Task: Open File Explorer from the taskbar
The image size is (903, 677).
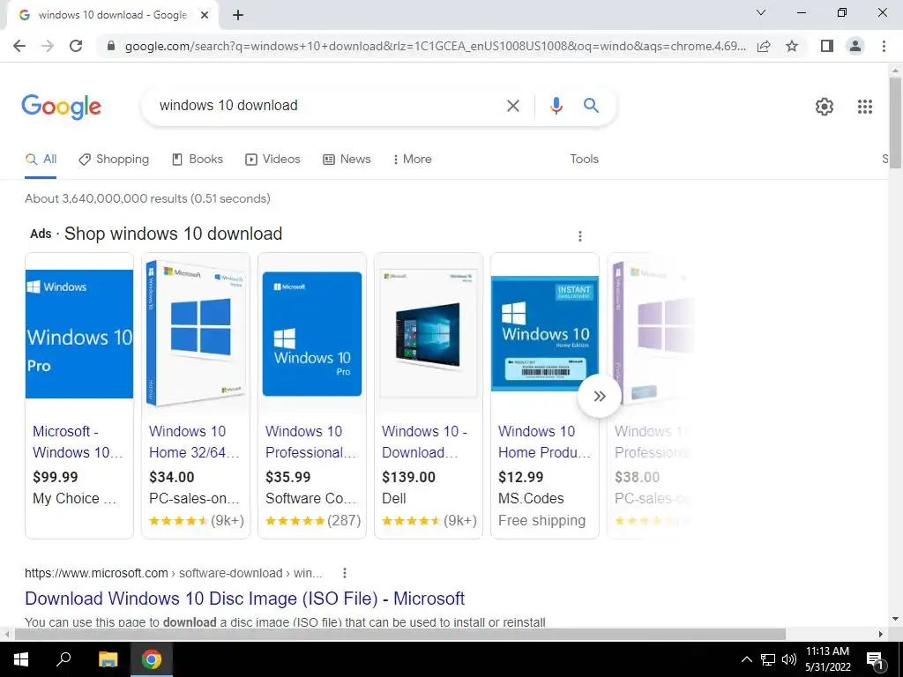Action: [108, 659]
